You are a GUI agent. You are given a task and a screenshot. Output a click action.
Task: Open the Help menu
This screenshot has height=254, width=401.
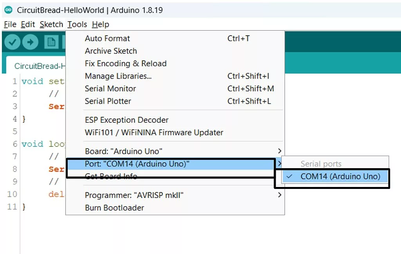pos(100,24)
